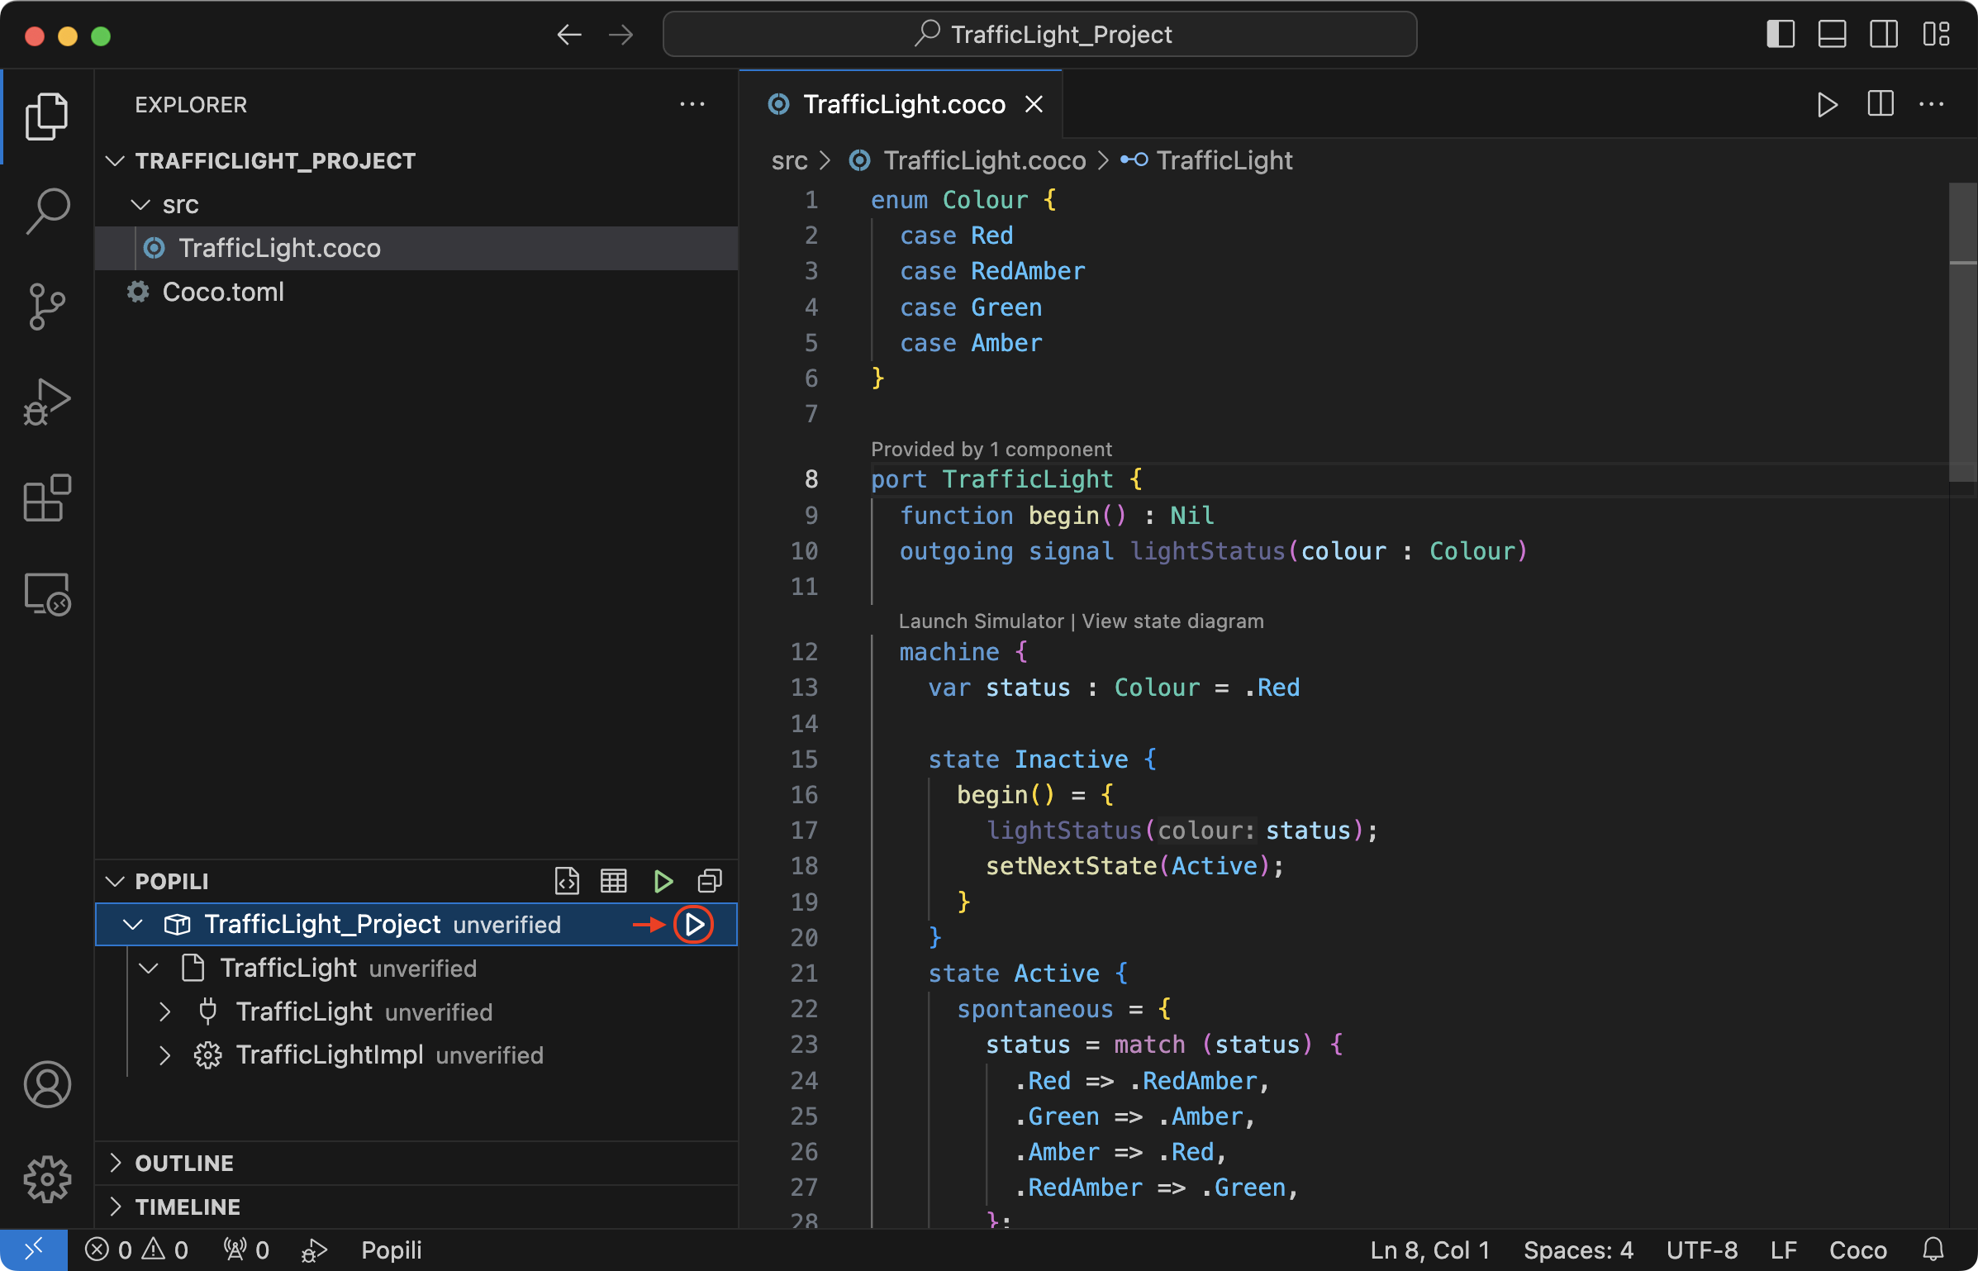This screenshot has width=1978, height=1271.
Task: Collapse the TrafficLight file node in POPILI
Action: [x=149, y=969]
